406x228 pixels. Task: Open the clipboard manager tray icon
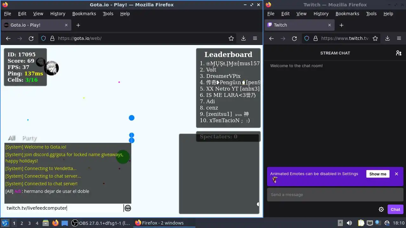pyautogui.click(x=361, y=223)
